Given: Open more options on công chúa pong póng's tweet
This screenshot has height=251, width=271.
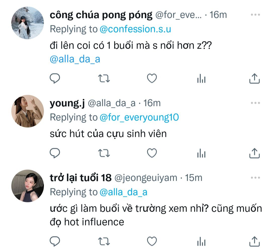Looking at the screenshot, I should pyautogui.click(x=255, y=15).
